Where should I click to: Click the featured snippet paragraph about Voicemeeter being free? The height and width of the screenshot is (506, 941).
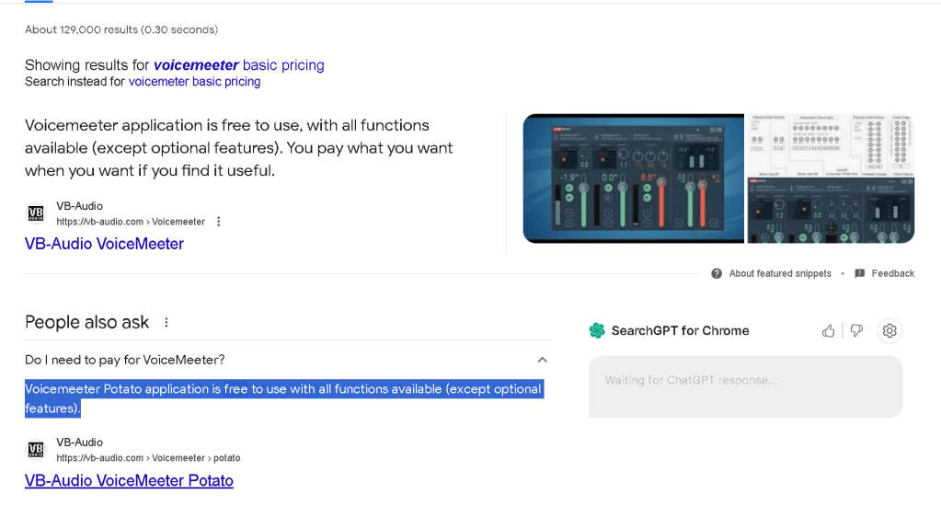click(239, 147)
